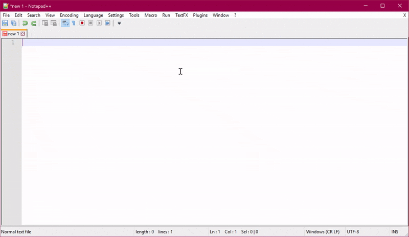
Task: Open the Plugins menu
Action: coord(200,15)
